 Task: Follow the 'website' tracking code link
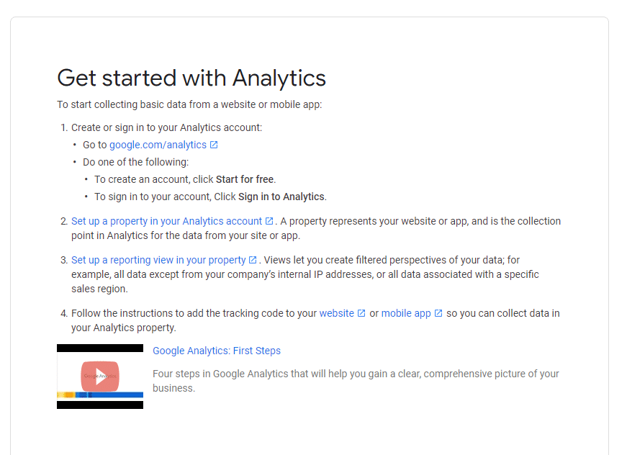click(x=337, y=313)
